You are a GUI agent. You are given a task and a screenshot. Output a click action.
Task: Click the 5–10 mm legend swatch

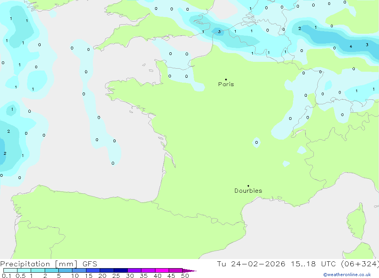(66, 270)
